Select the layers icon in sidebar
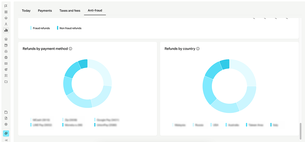Image resolution: width=305 pixels, height=142 pixels. point(6,18)
